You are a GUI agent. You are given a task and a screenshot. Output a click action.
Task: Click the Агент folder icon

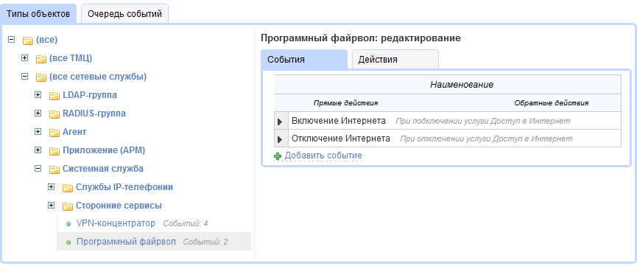54,133
